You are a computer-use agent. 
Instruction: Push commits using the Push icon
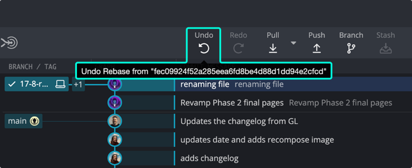pos(317,49)
